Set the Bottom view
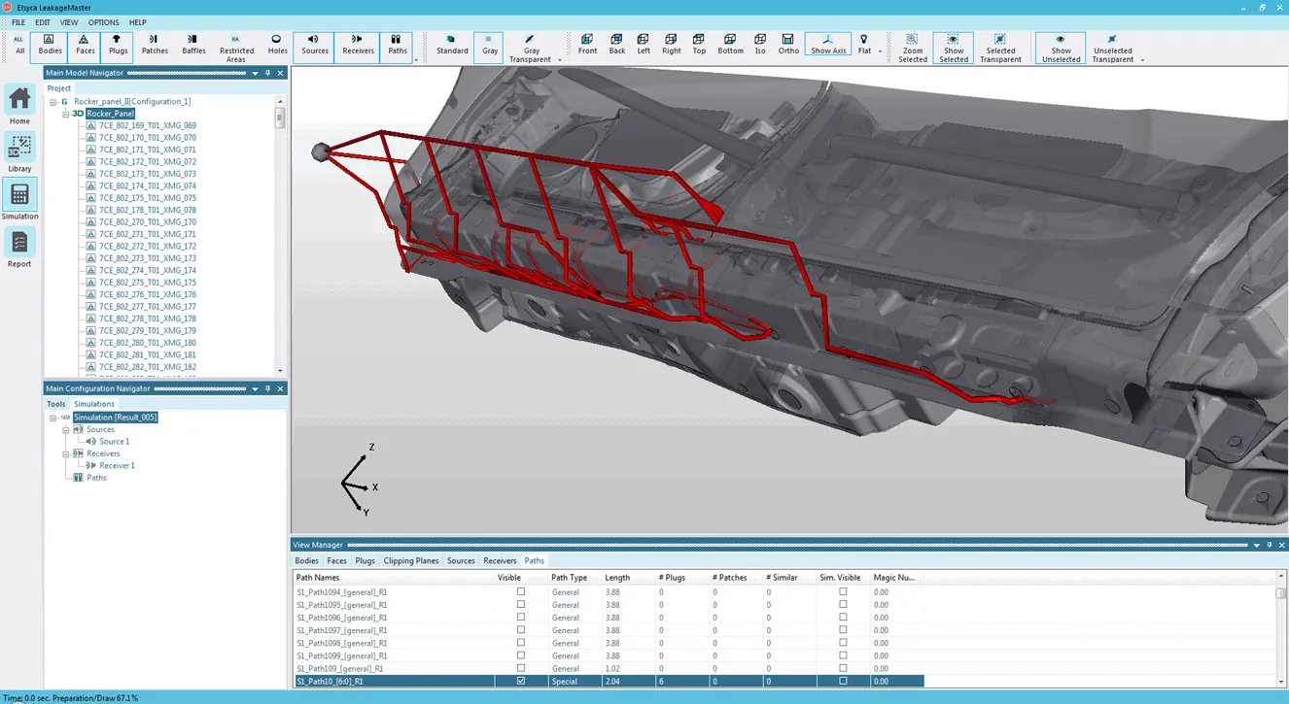This screenshot has width=1289, height=704. tap(730, 45)
